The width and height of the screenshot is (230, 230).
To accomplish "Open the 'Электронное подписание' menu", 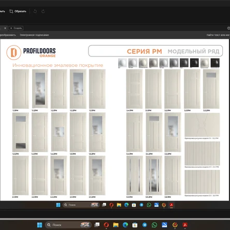I will (x=34, y=35).
